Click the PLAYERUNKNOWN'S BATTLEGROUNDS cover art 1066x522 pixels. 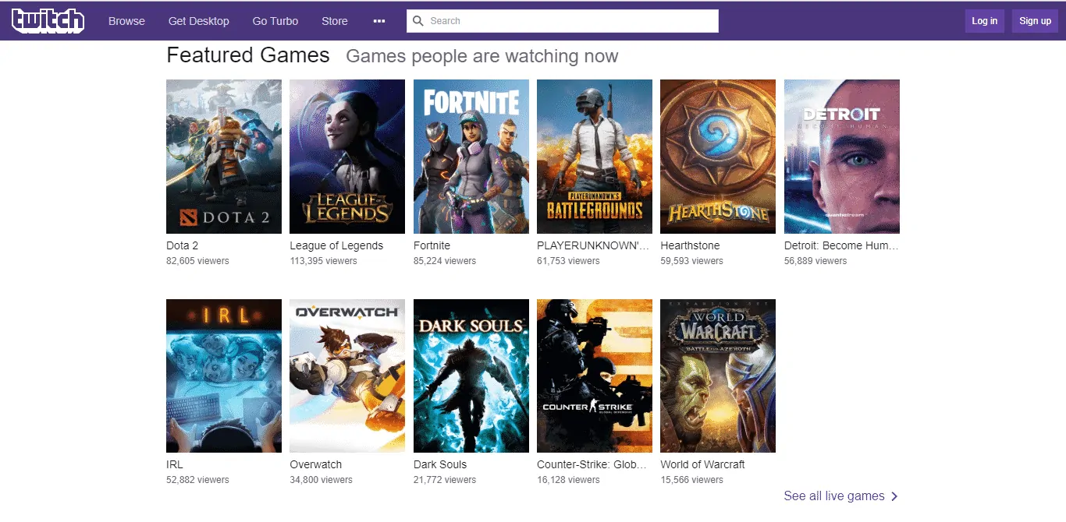pyautogui.click(x=594, y=156)
